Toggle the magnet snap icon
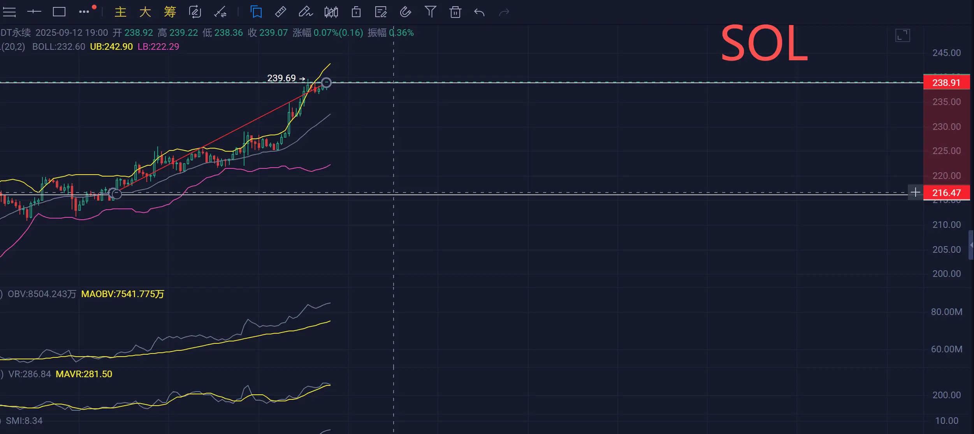 [406, 12]
